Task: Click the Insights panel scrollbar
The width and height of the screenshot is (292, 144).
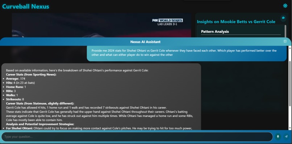Action: tap(285, 31)
